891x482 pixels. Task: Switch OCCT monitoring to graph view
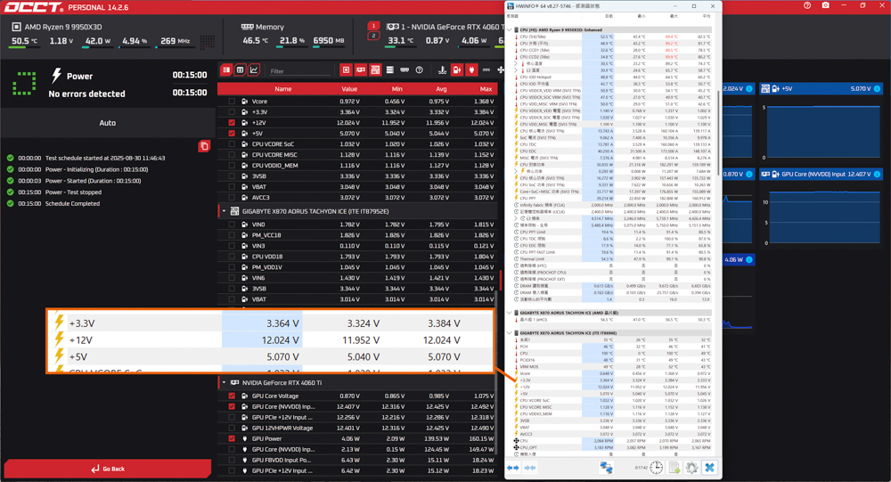[x=253, y=69]
